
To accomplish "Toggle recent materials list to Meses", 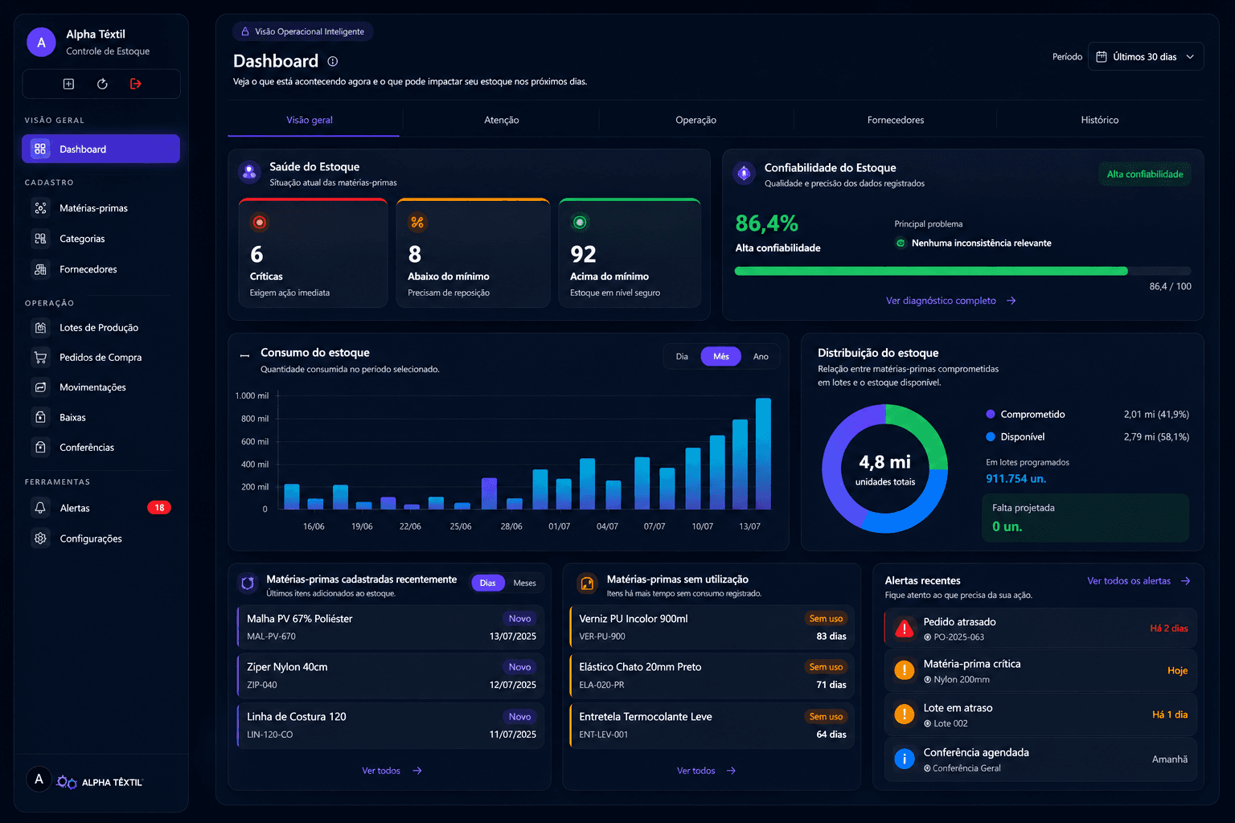I will [x=524, y=583].
